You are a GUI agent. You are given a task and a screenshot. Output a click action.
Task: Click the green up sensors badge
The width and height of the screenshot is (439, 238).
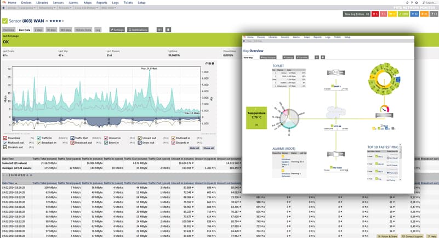pos(403,14)
